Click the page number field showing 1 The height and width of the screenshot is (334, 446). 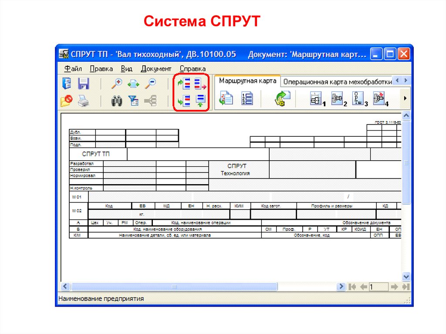tap(378, 287)
